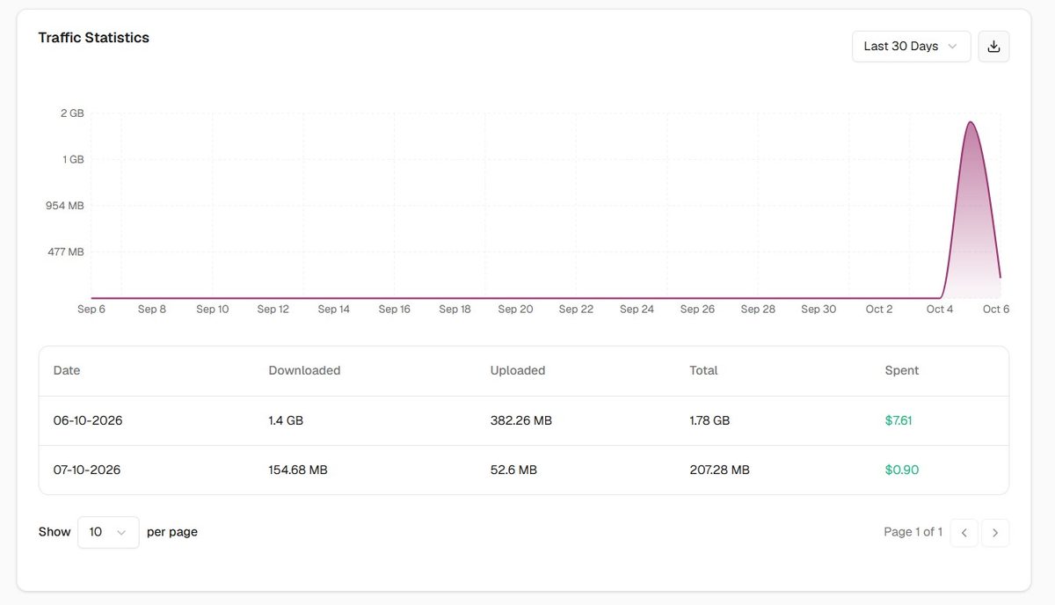Click the 954 MB label on the y-axis

coord(66,205)
